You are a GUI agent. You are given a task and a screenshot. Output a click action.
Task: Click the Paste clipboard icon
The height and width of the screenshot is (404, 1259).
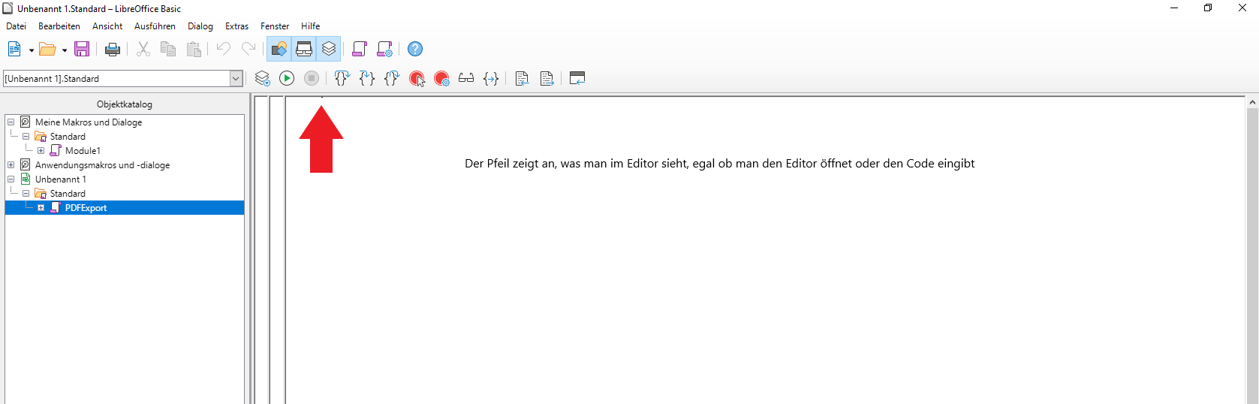click(194, 50)
